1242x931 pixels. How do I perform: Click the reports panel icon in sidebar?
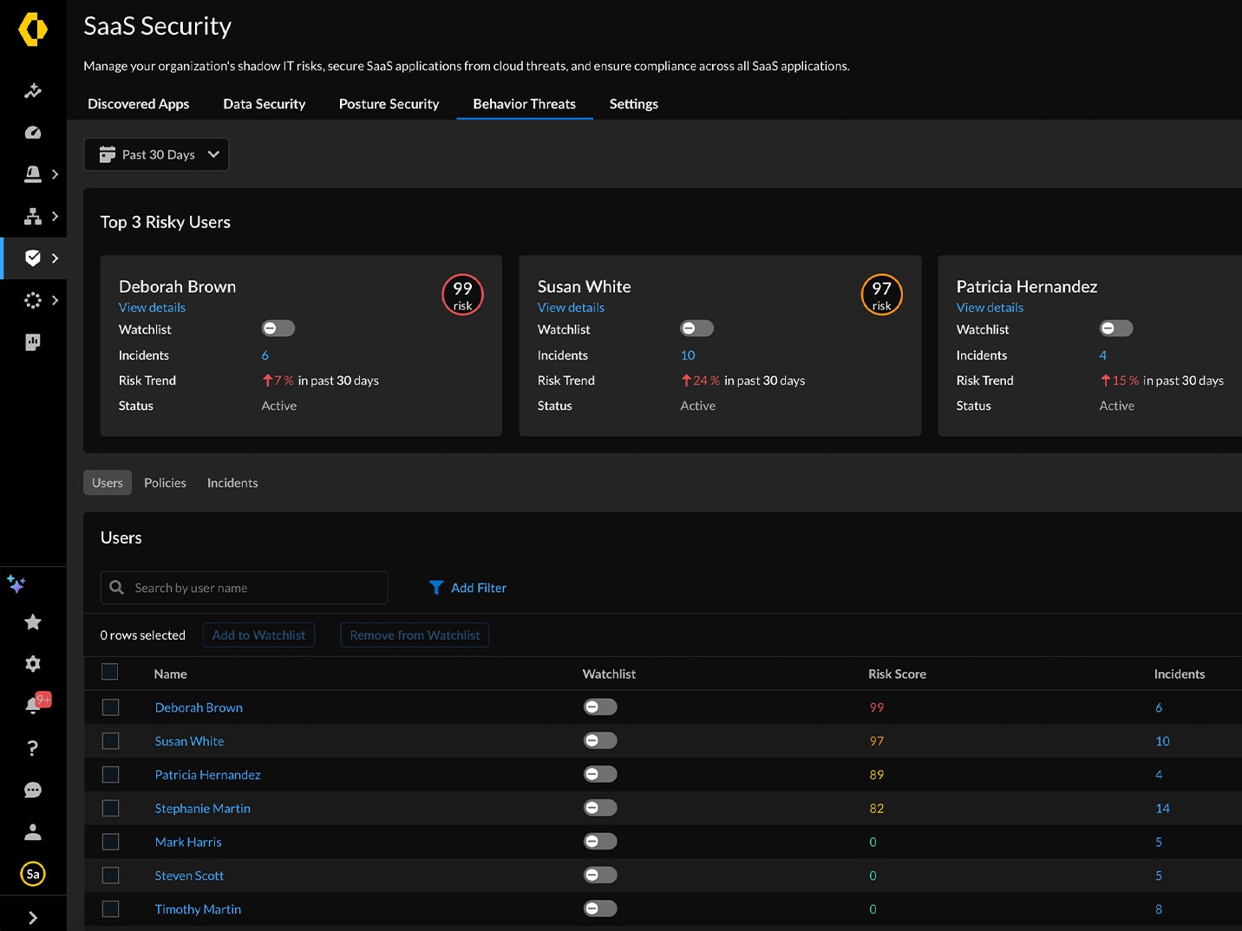point(33,342)
